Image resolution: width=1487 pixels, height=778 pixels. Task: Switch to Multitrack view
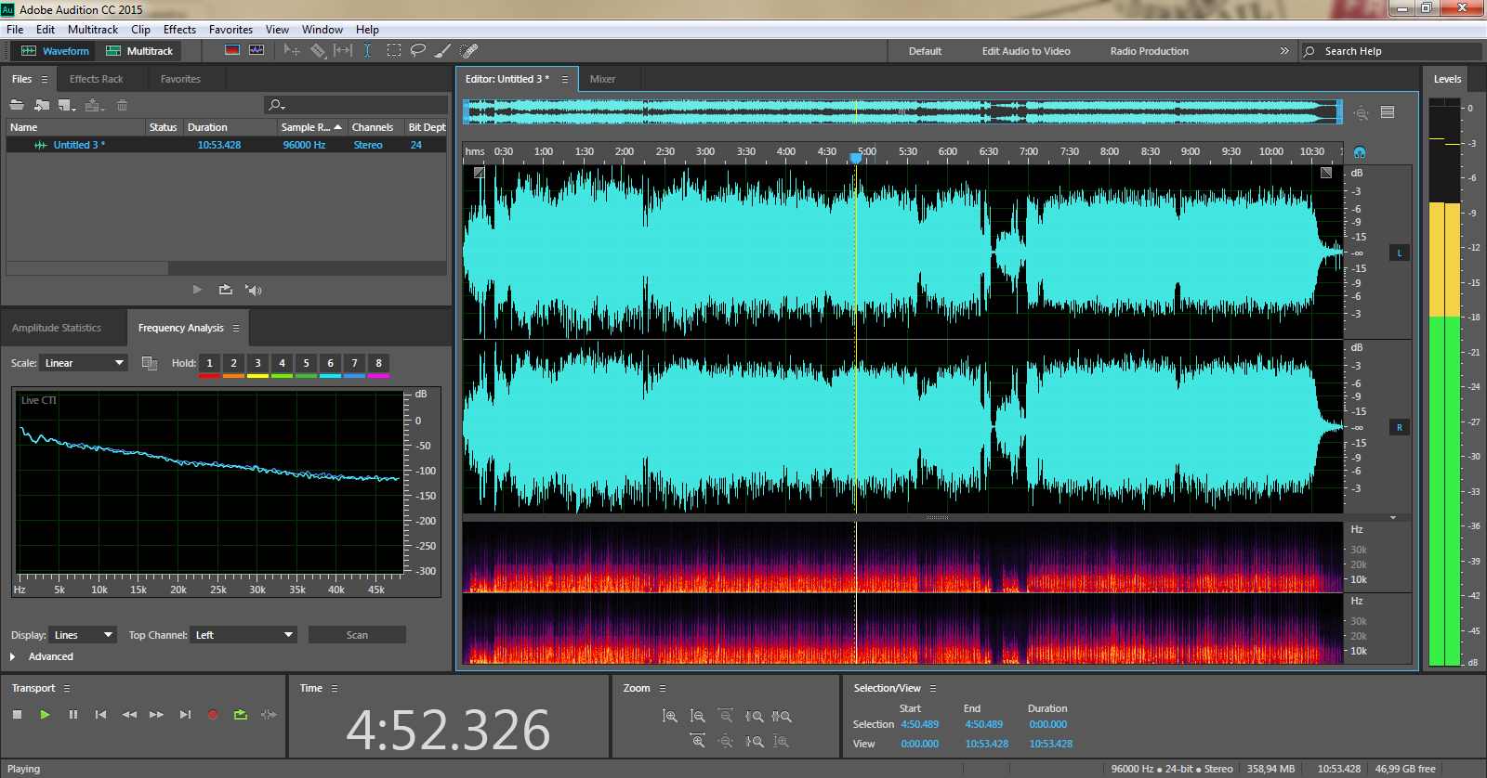139,51
